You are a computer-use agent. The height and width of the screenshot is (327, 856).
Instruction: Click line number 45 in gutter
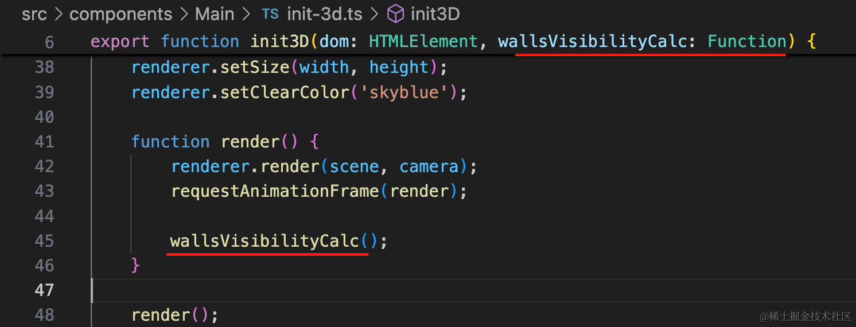[x=44, y=240]
